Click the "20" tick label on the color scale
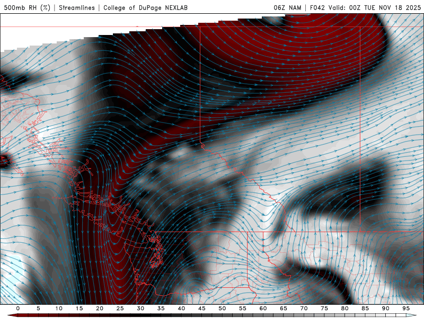 [x=100, y=308]
